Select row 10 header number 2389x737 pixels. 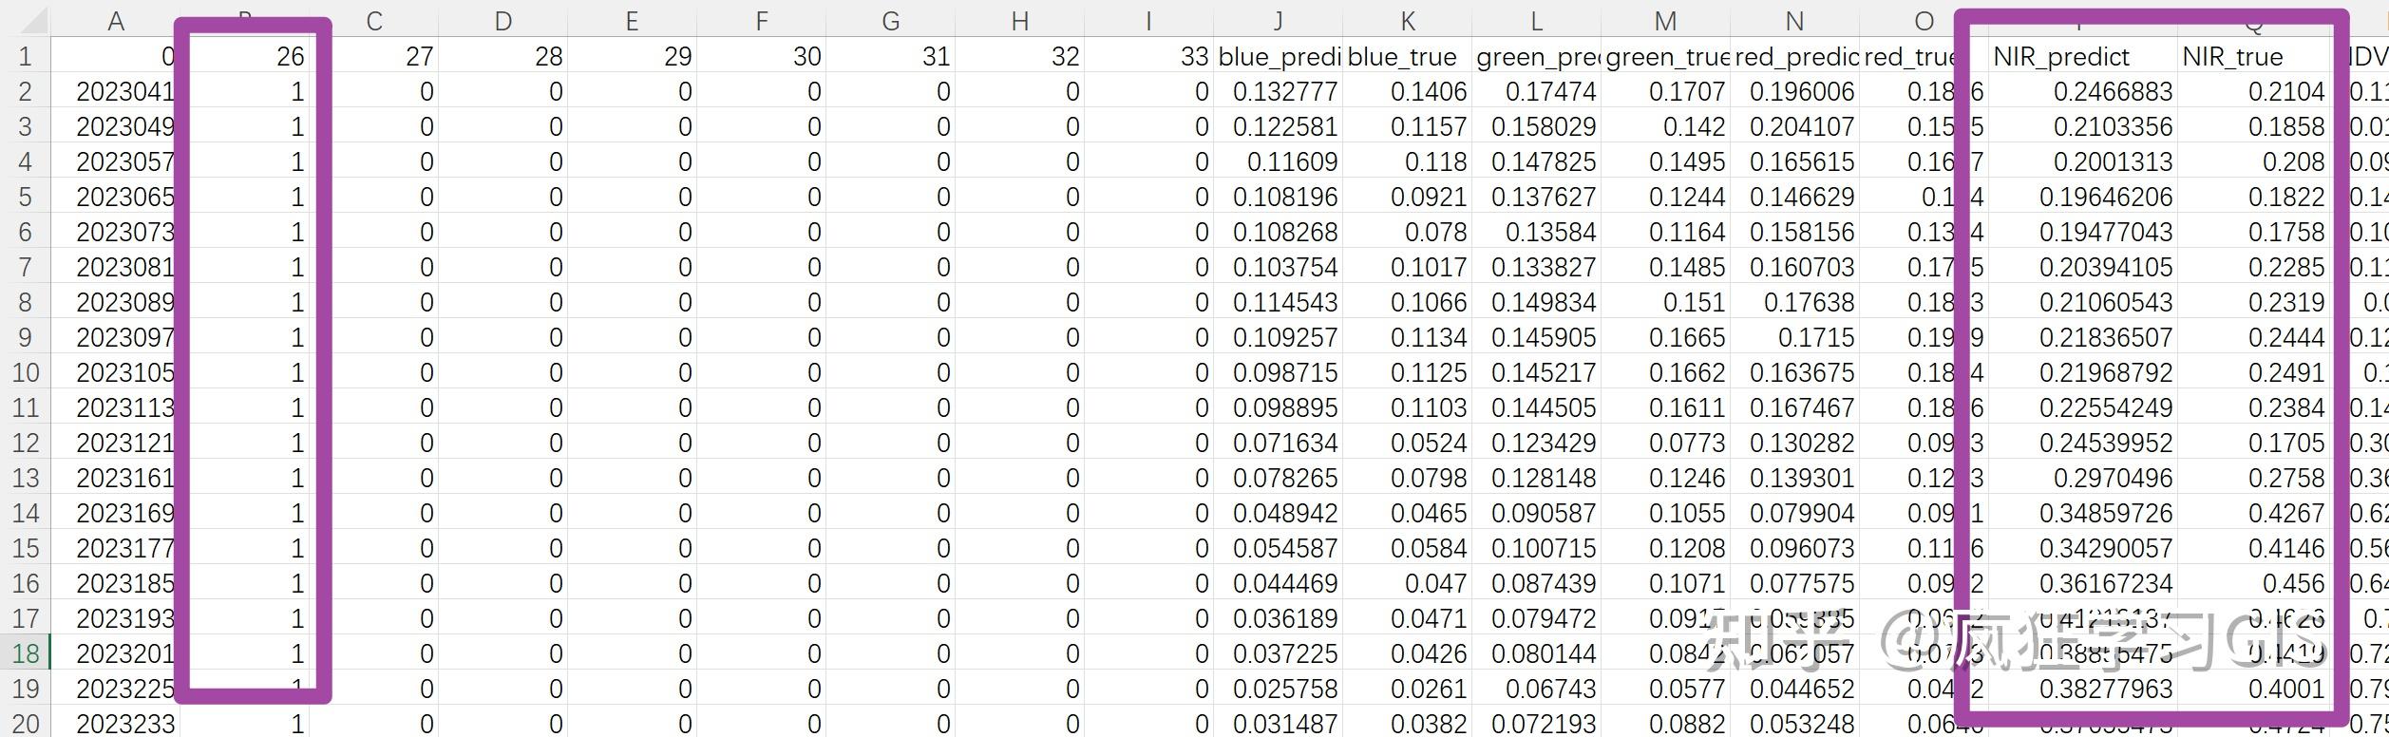pos(26,372)
